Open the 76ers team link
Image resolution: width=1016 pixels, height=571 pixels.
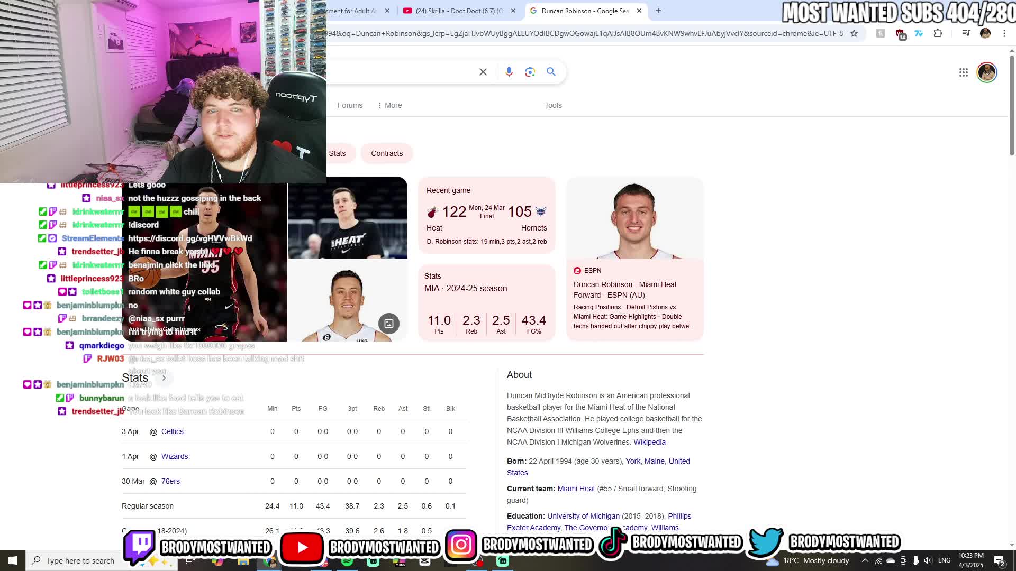pos(170,481)
